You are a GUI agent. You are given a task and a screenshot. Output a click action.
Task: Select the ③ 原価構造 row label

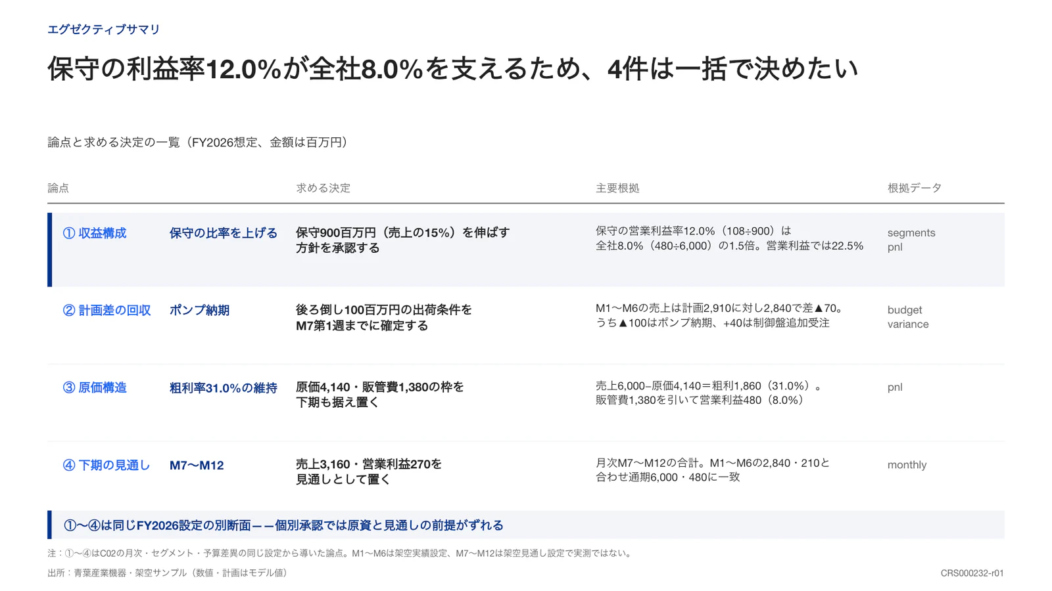pyautogui.click(x=95, y=387)
